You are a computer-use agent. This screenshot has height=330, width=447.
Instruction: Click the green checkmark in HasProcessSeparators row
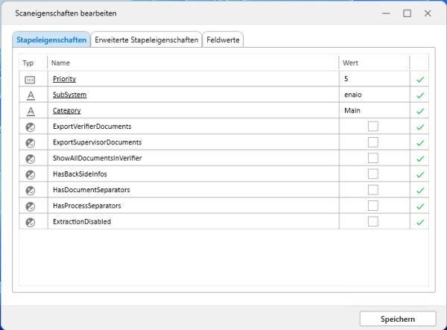419,206
